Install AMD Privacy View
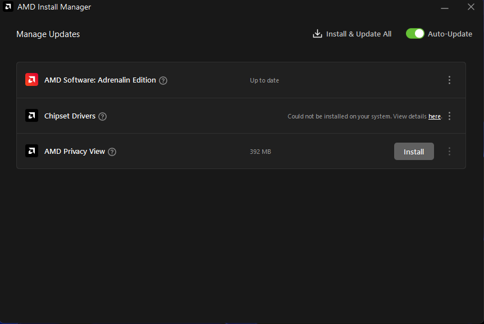The image size is (484, 324). [x=414, y=152]
